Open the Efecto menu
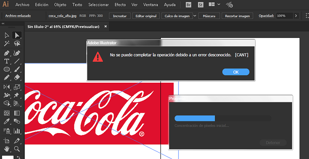Screen dimensions: 309x159 tap(120, 5)
